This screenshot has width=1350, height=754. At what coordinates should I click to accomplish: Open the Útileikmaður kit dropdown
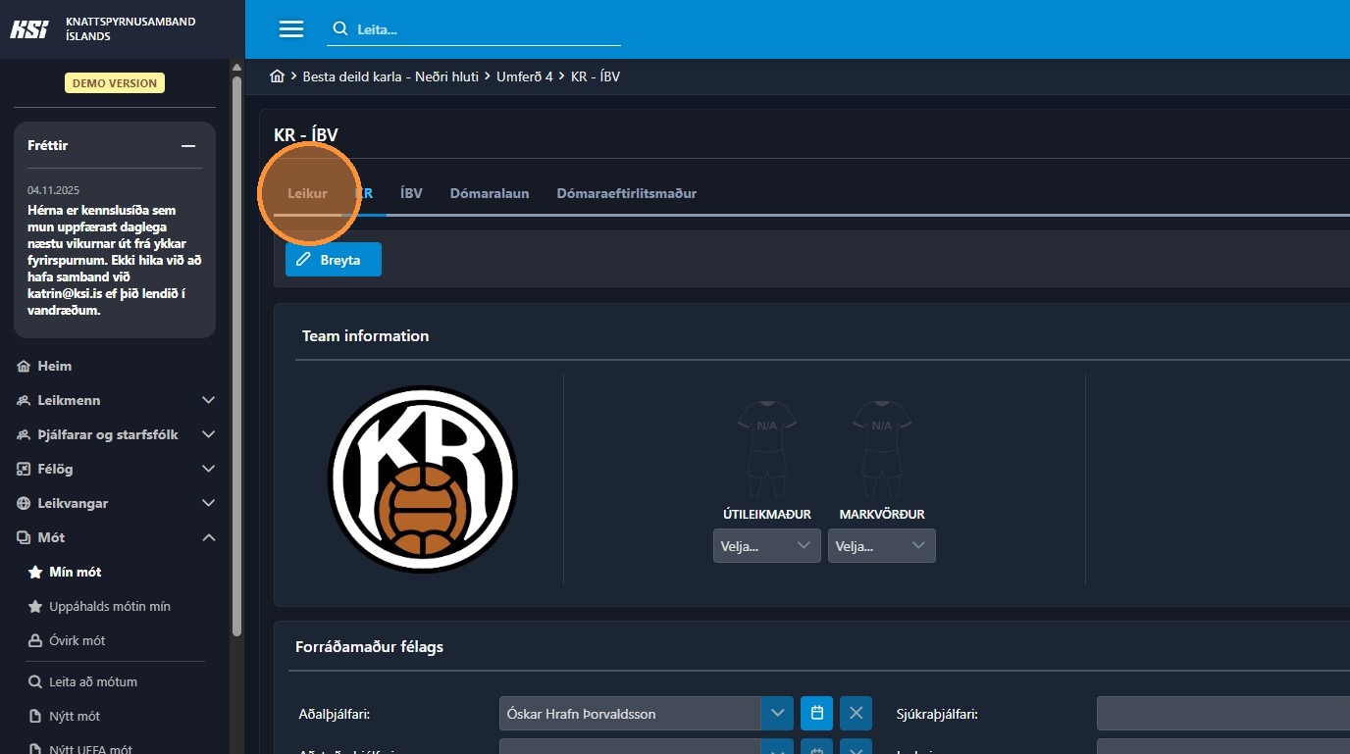pyautogui.click(x=766, y=546)
